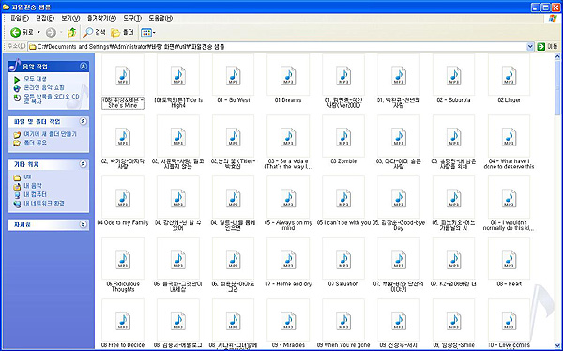This screenshot has height=351, width=563.
Task: Select the 03 Zombie MP3 file
Action: (x=343, y=140)
